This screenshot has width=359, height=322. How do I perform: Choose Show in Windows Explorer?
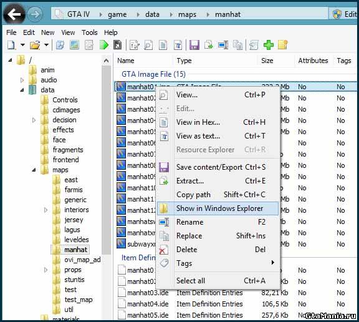pos(218,208)
